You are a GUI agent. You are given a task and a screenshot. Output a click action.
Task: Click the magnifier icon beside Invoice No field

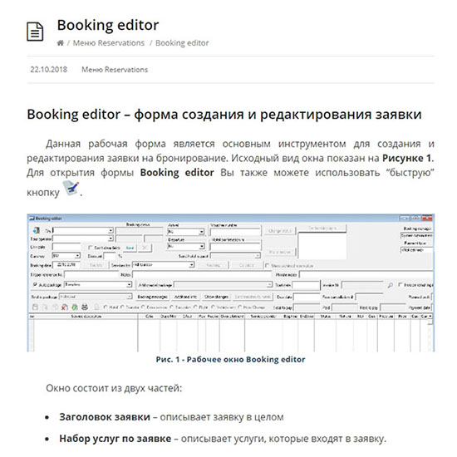390,285
